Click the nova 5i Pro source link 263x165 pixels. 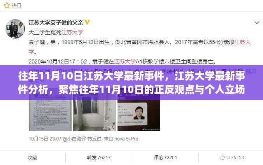(x=126, y=139)
